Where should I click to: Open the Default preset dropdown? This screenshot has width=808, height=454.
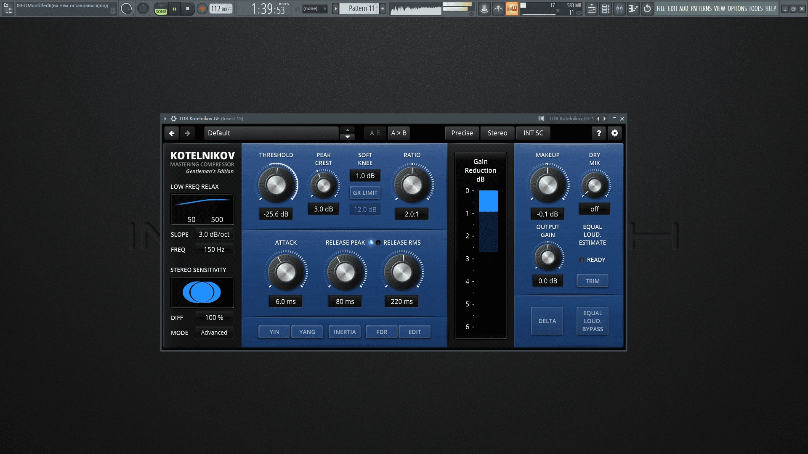[271, 133]
